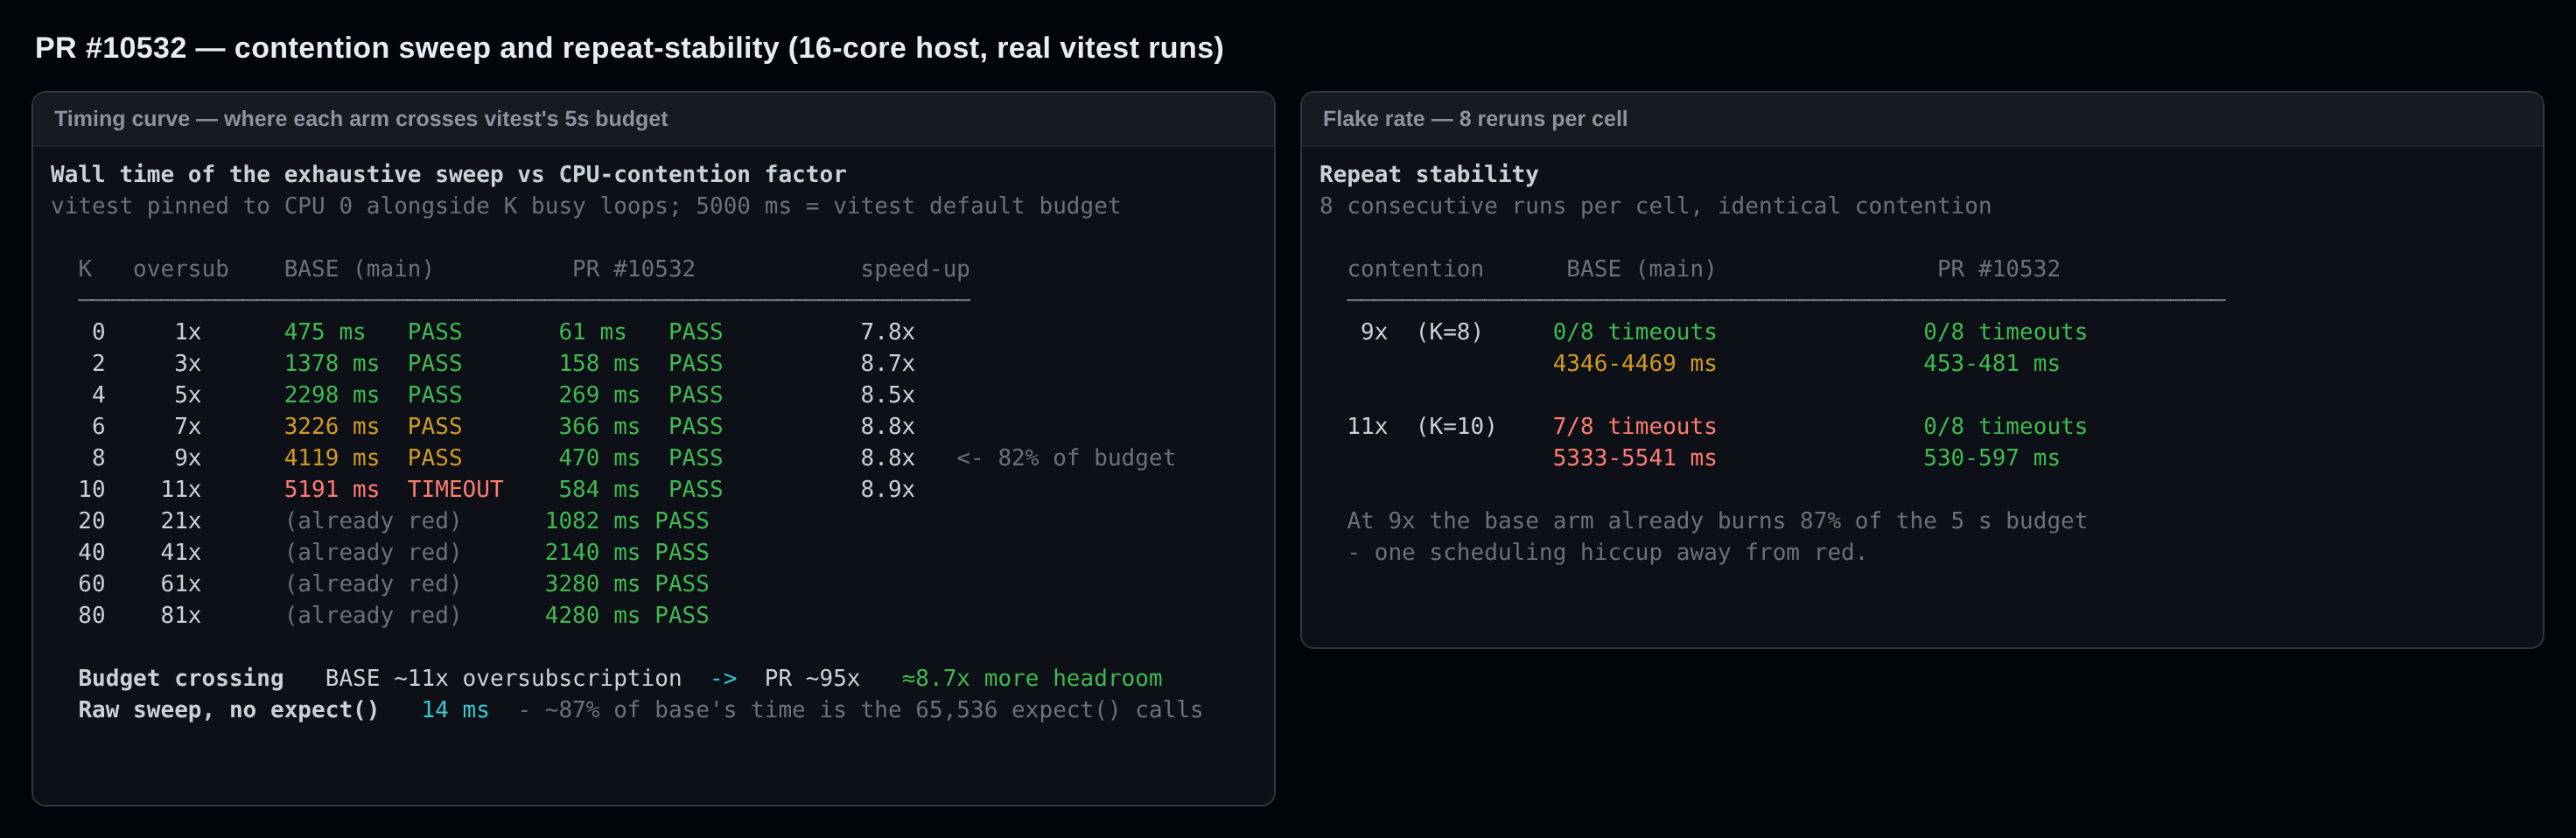Click the Repeat stability heading
The height and width of the screenshot is (838, 2576).
(x=1429, y=174)
